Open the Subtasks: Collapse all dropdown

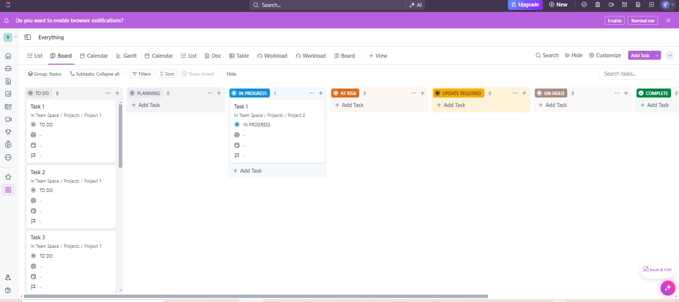[x=94, y=74]
